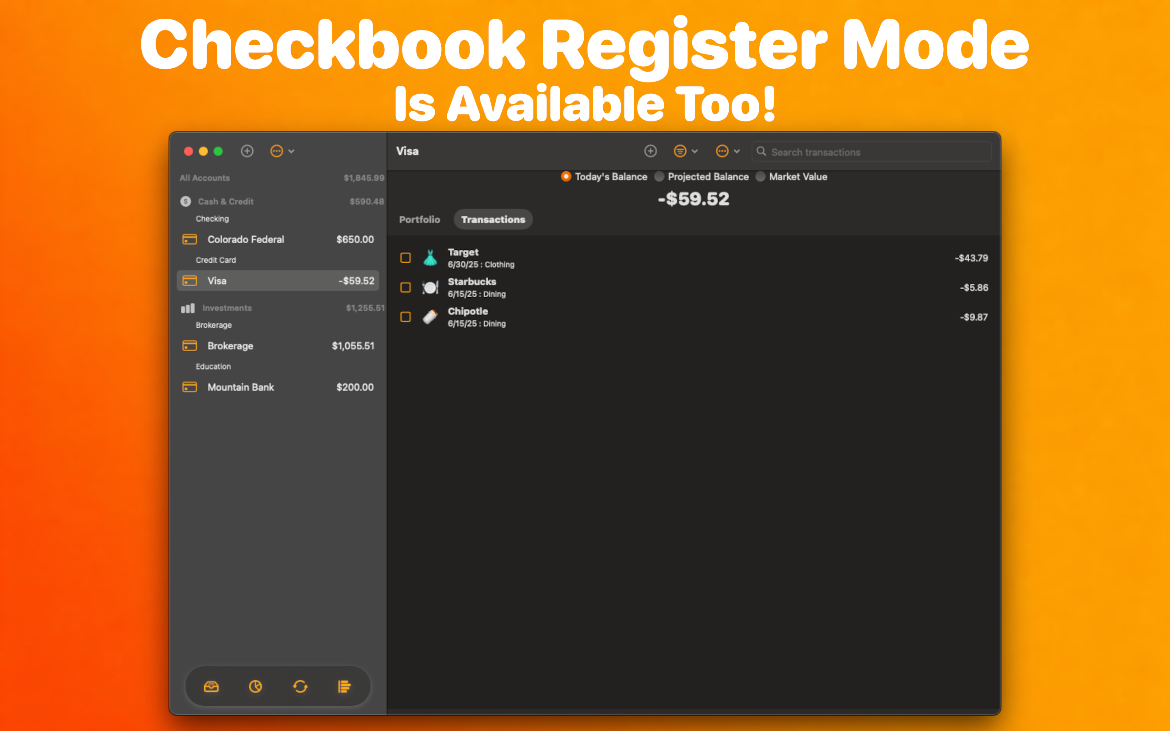
Task: Select the Market Value radio button
Action: [x=760, y=177]
